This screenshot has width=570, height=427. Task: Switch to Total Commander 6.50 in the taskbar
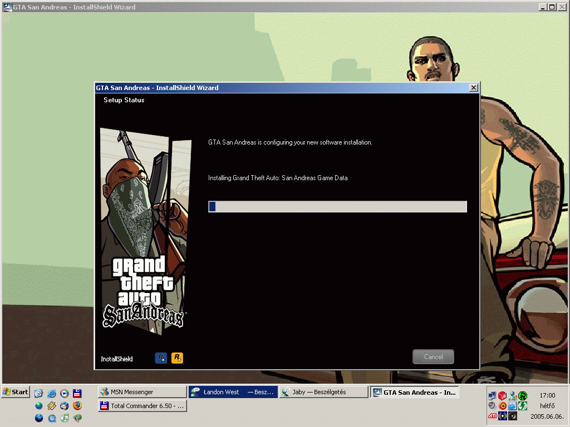tap(142, 405)
